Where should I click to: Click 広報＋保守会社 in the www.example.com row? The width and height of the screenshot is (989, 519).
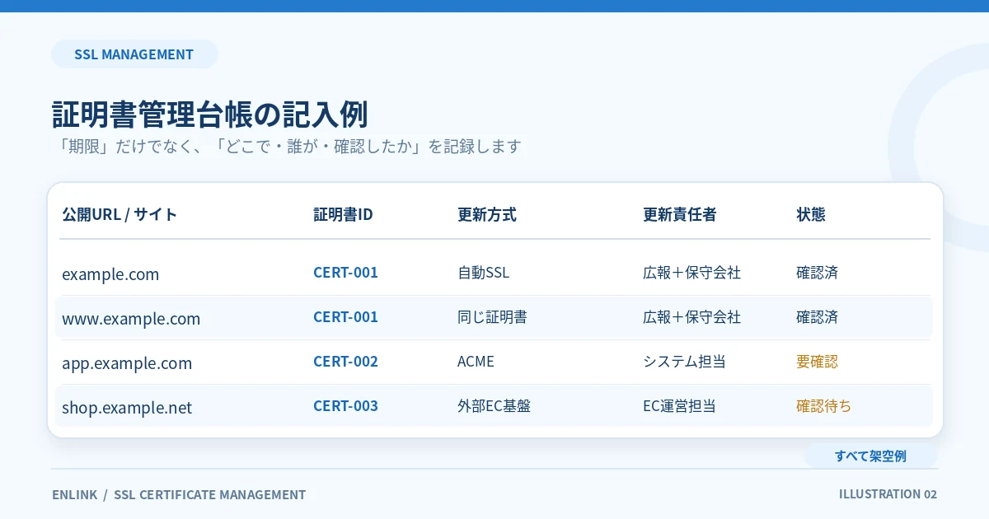click(x=691, y=317)
